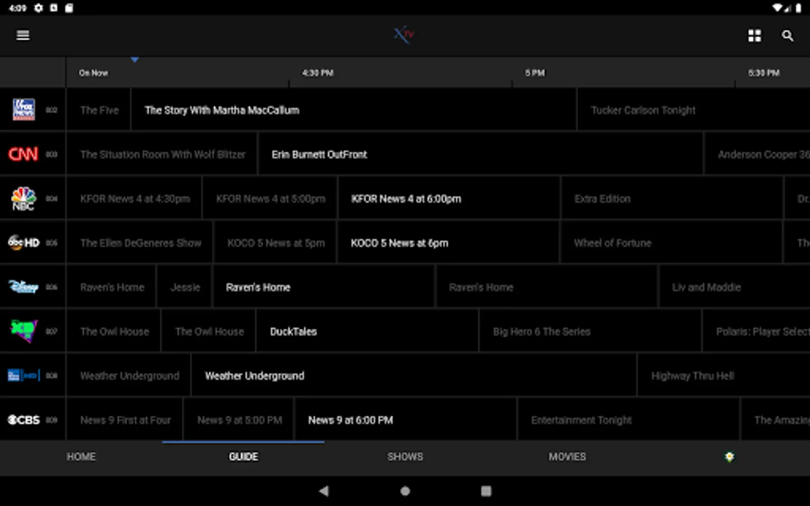Switch to grid view layout icon
The image size is (810, 506).
pyautogui.click(x=754, y=35)
